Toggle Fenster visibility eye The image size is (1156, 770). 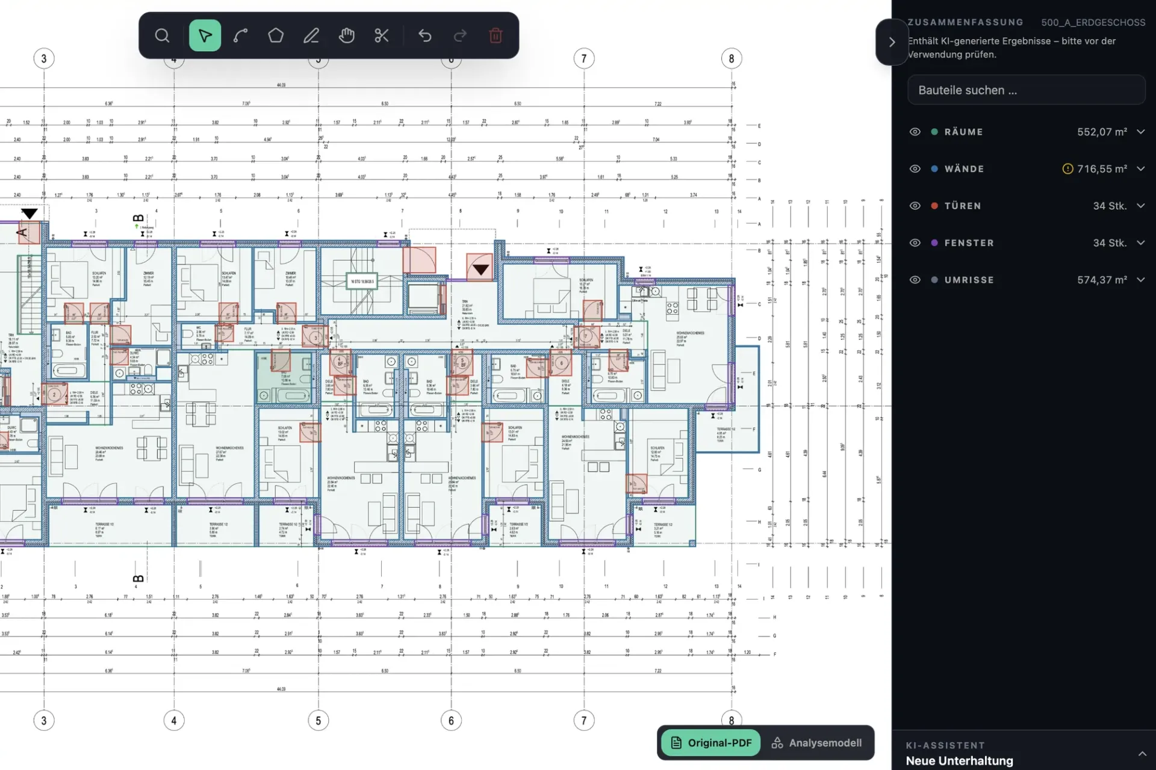[x=915, y=243]
